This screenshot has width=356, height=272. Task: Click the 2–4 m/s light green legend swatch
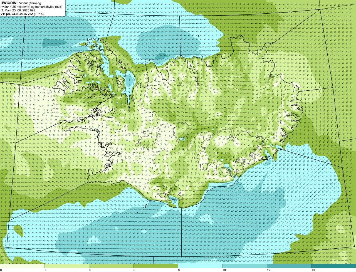(x=67, y=266)
